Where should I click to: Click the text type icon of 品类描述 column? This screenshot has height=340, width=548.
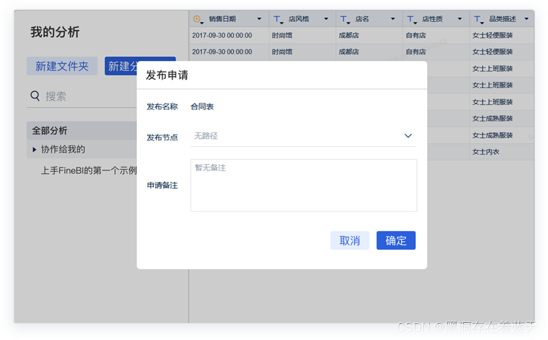[x=478, y=19]
